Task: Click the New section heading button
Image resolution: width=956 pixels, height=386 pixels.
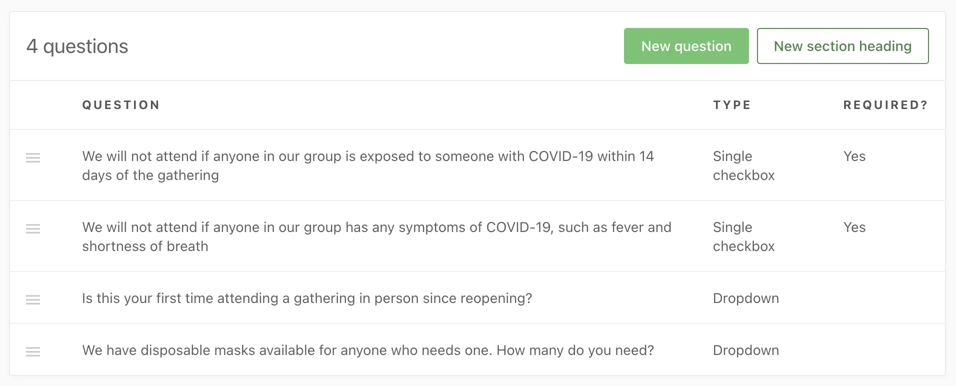Action: pyautogui.click(x=842, y=46)
